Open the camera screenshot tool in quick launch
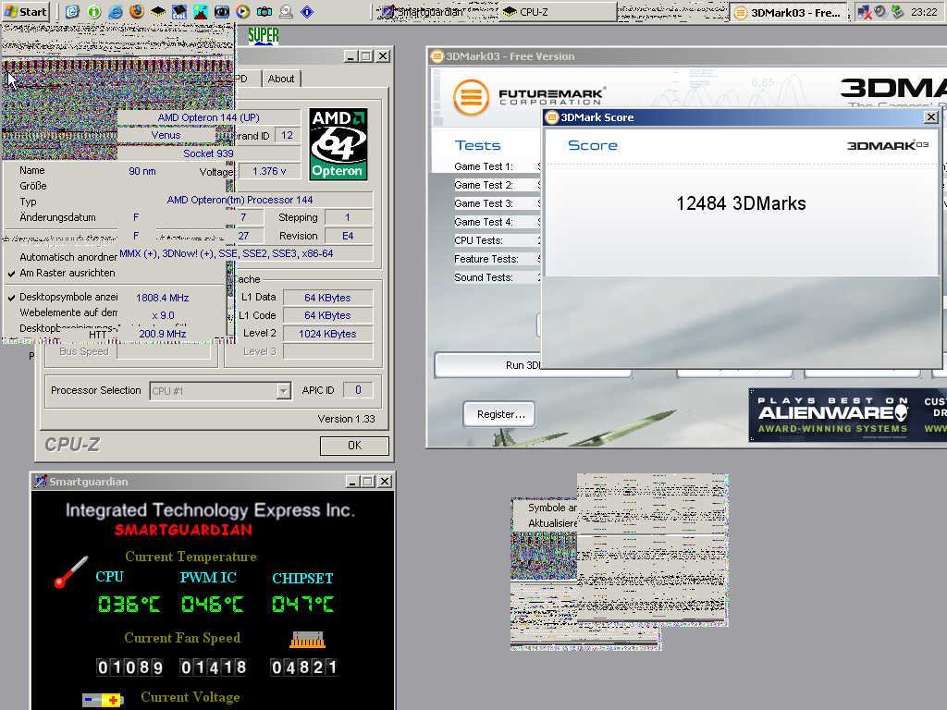 coord(264,11)
